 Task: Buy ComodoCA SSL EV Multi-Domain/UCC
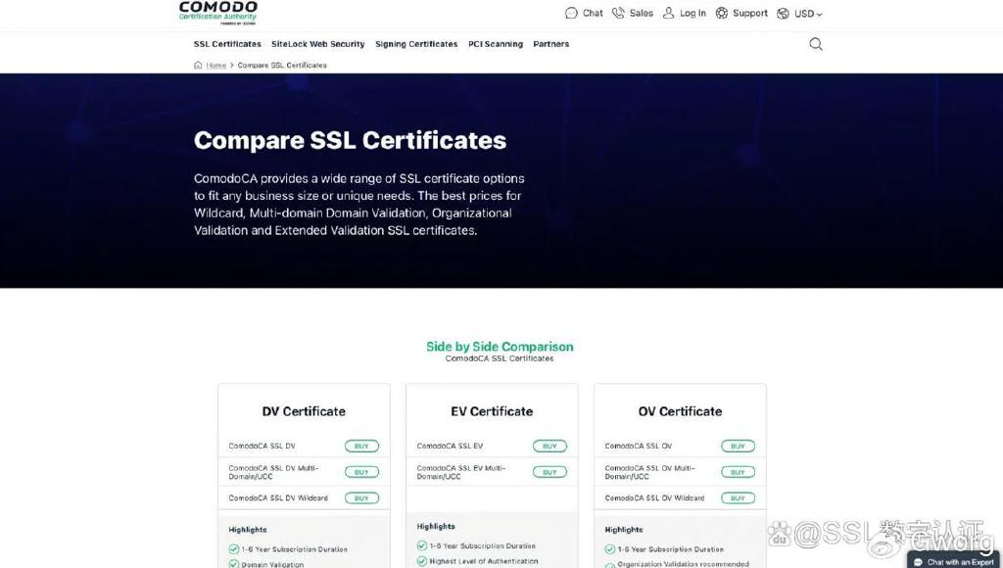549,472
